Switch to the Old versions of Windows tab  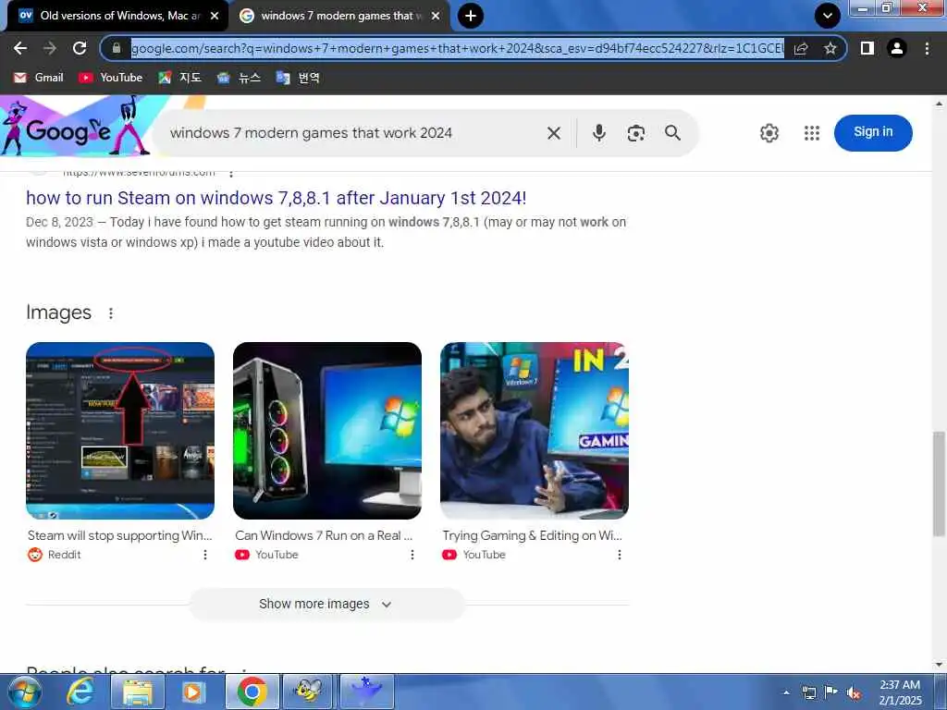tap(118, 16)
